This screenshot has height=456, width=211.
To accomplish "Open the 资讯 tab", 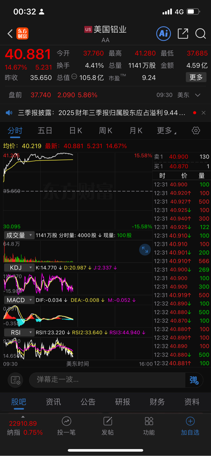I will pos(53,402).
